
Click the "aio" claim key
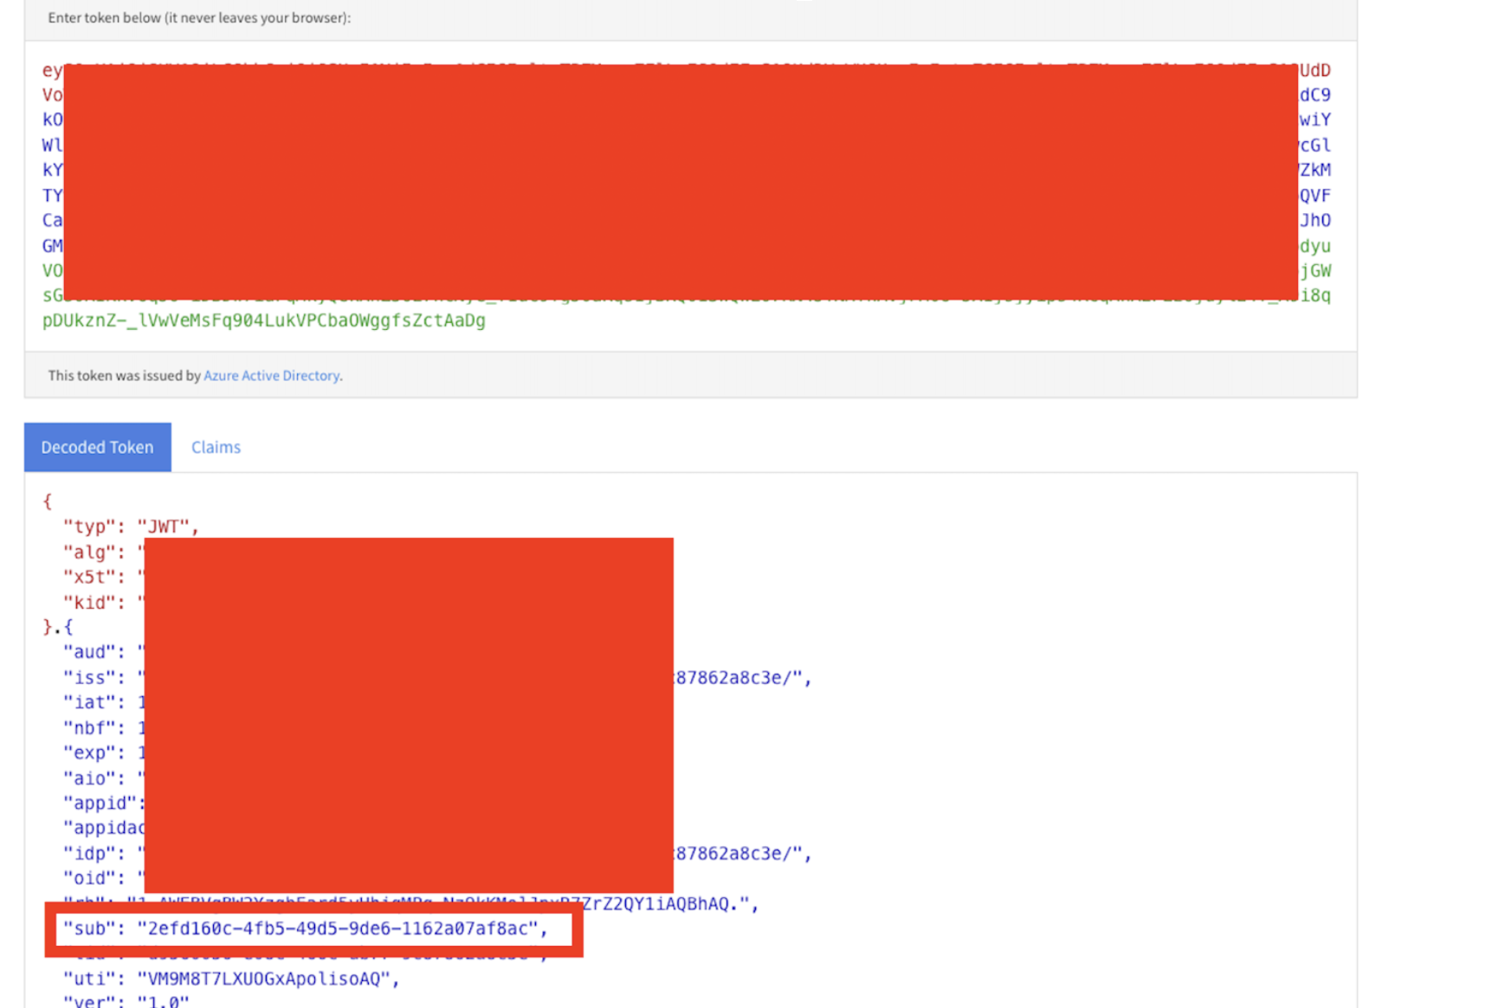89,778
